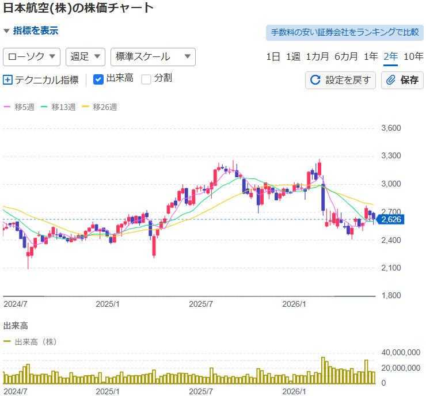Click the pink 移5週 legend swatch

click(x=7, y=106)
